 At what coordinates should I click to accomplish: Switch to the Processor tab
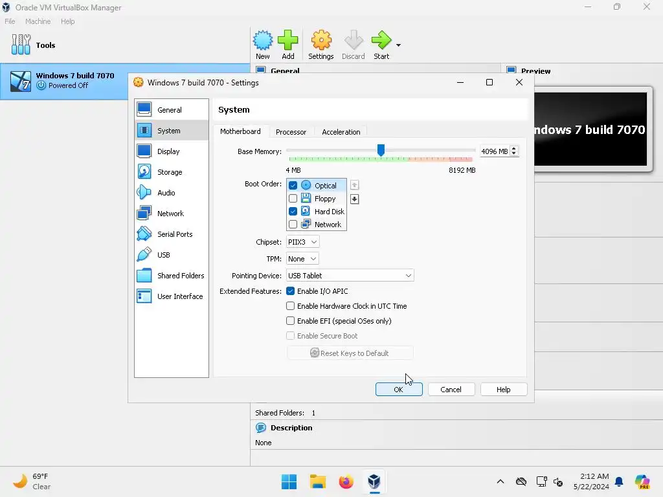click(x=291, y=132)
